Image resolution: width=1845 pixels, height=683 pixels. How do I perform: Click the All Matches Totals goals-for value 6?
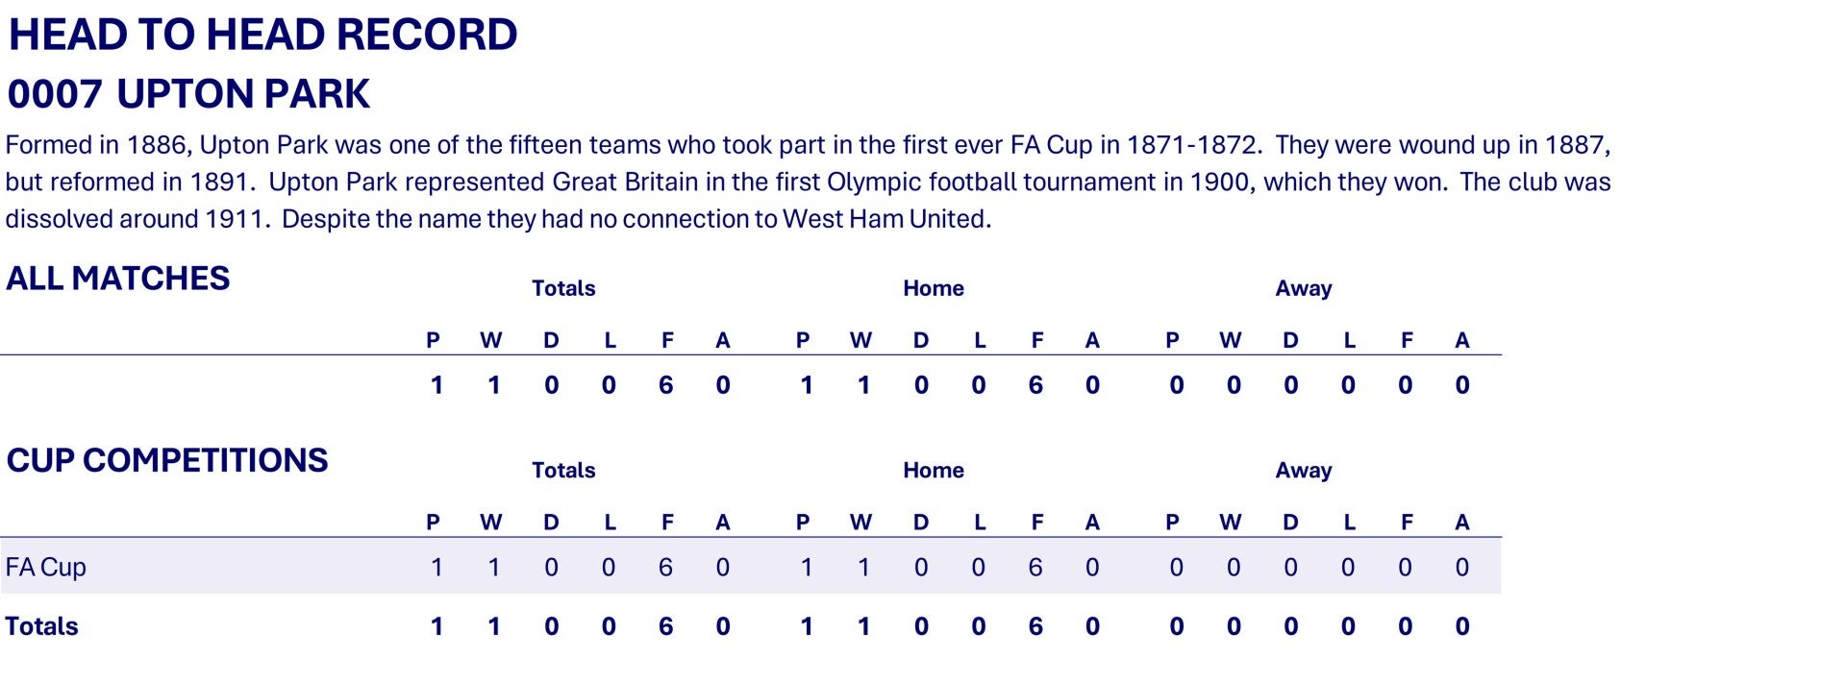pyautogui.click(x=665, y=385)
